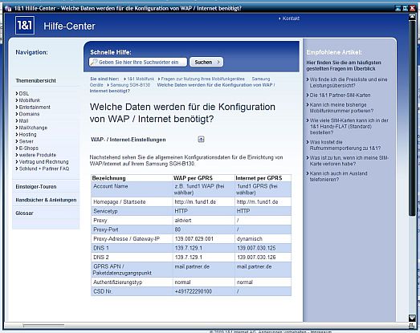Click '+491722290100' CSD Nr. cell

click(193, 291)
